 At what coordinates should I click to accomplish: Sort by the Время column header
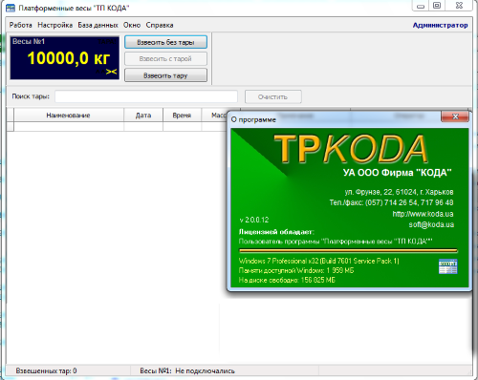[182, 116]
